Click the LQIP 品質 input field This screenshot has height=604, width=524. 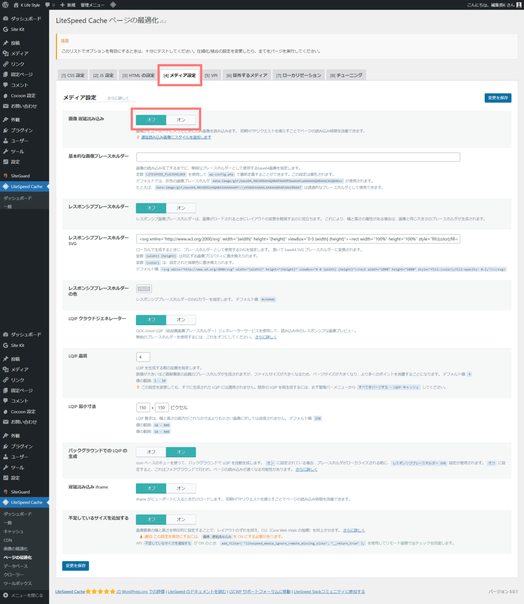click(143, 356)
